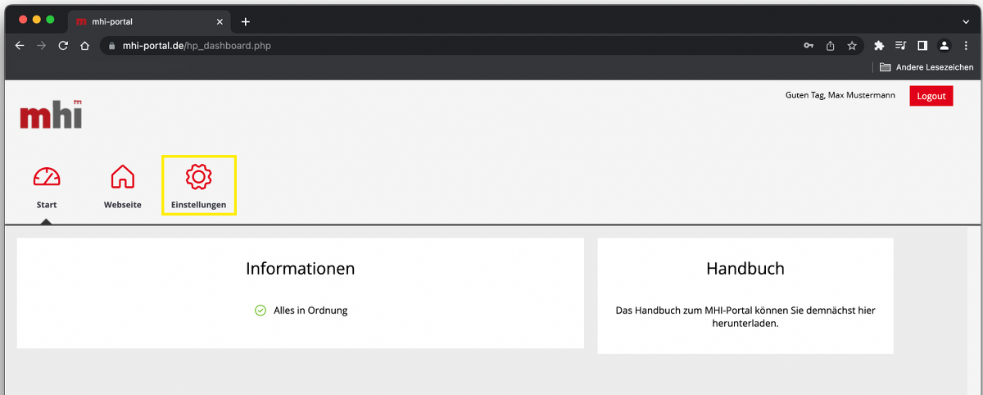Screen dimensions: 983x395
Task: Bookmark page with star icon
Action: click(x=852, y=46)
